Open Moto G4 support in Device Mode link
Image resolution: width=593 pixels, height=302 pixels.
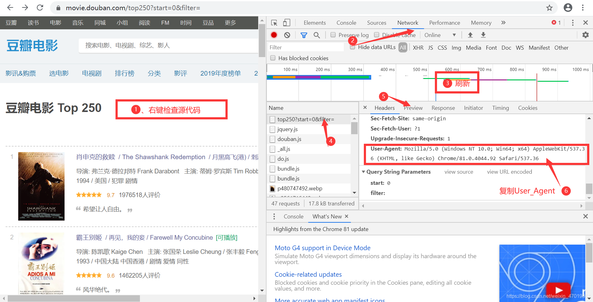pos(322,248)
